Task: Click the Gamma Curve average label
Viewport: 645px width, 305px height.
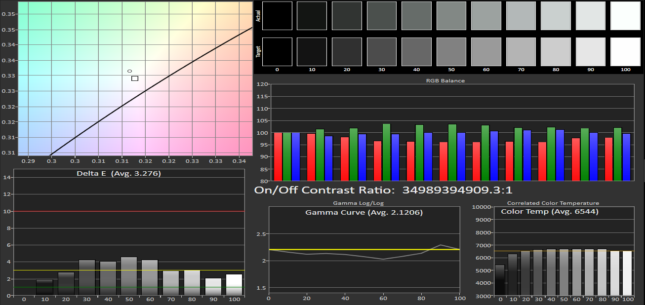Action: [x=364, y=212]
